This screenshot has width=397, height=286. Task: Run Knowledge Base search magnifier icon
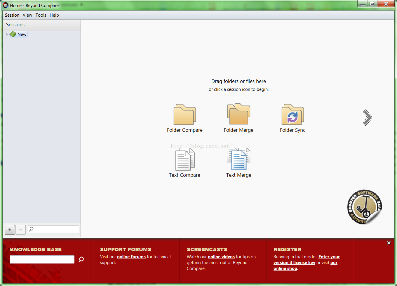pyautogui.click(x=81, y=259)
